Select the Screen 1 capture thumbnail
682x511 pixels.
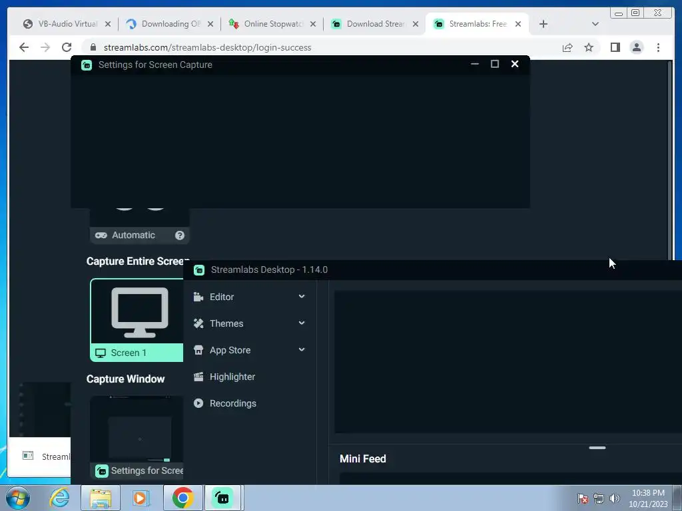click(137, 320)
